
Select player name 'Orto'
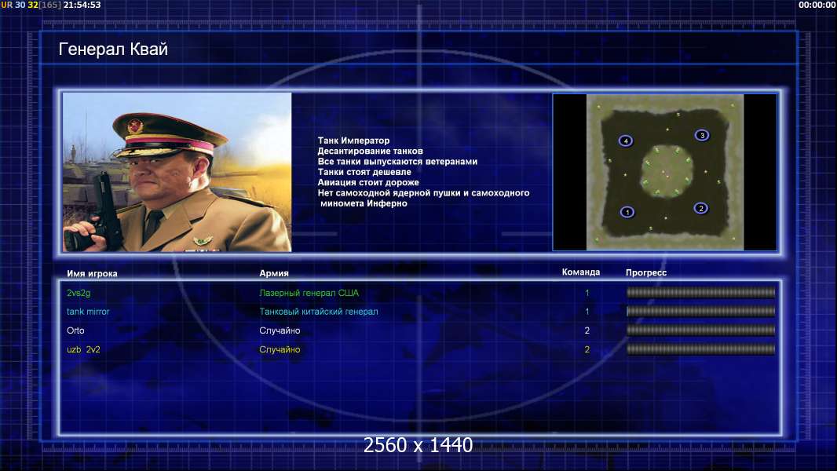coord(75,330)
